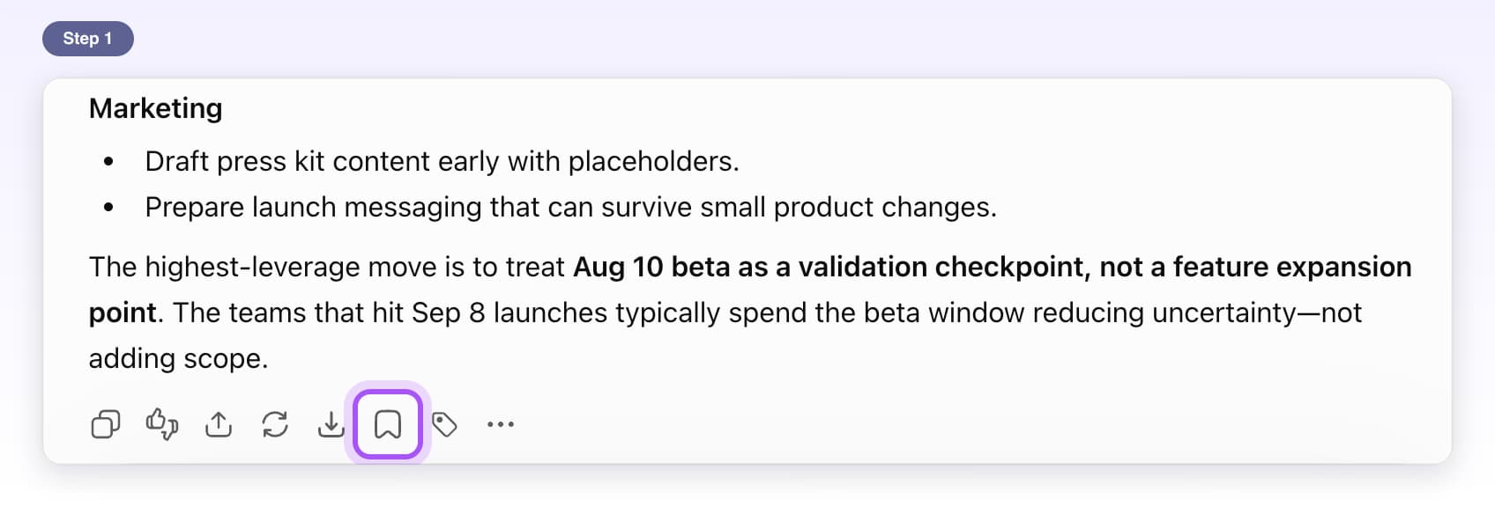Click the bold word 'point' starting the second line
The width and height of the screenshot is (1495, 507).
tap(123, 312)
